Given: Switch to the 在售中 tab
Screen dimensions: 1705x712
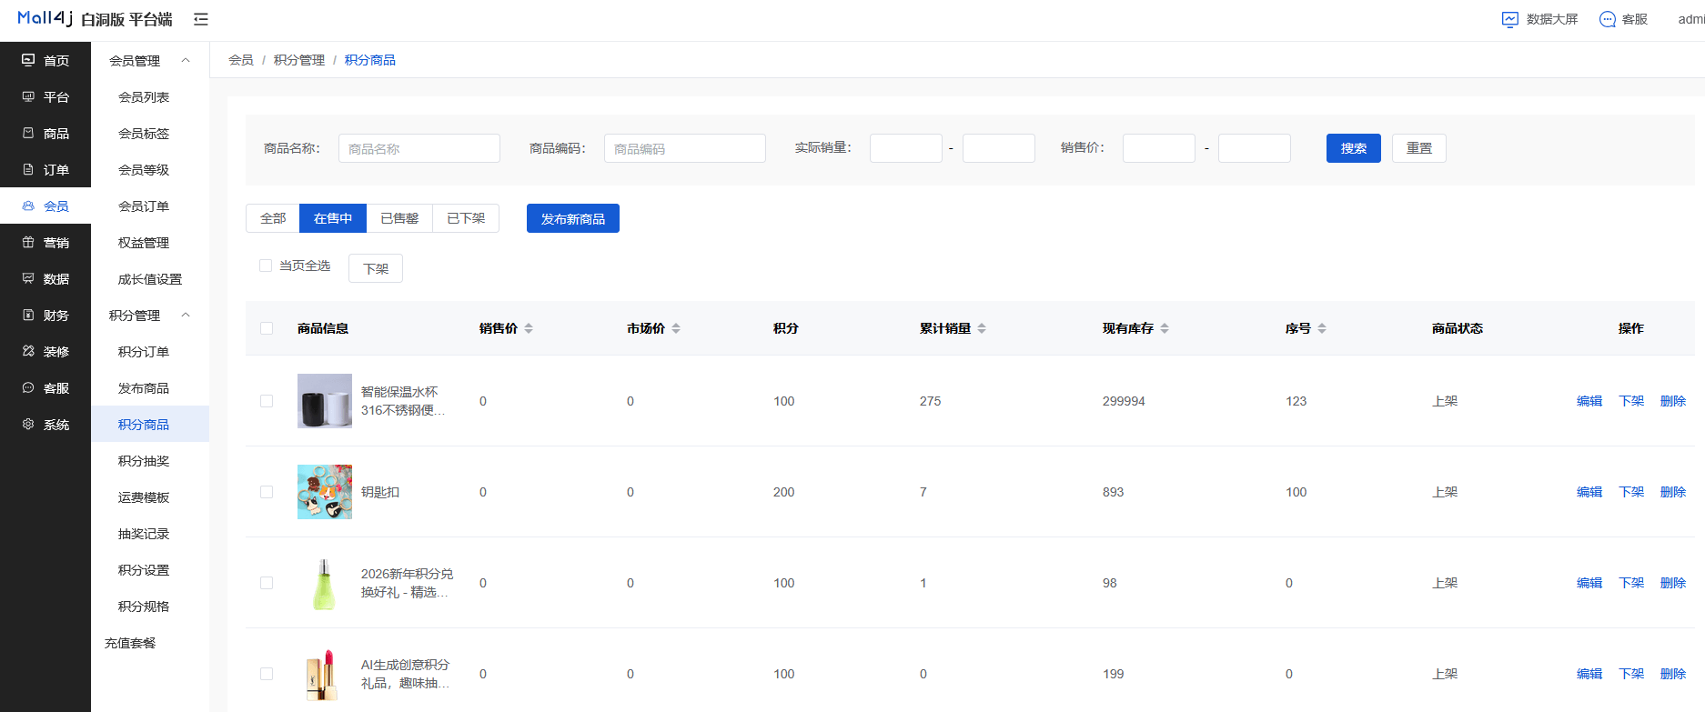Looking at the screenshot, I should 333,218.
